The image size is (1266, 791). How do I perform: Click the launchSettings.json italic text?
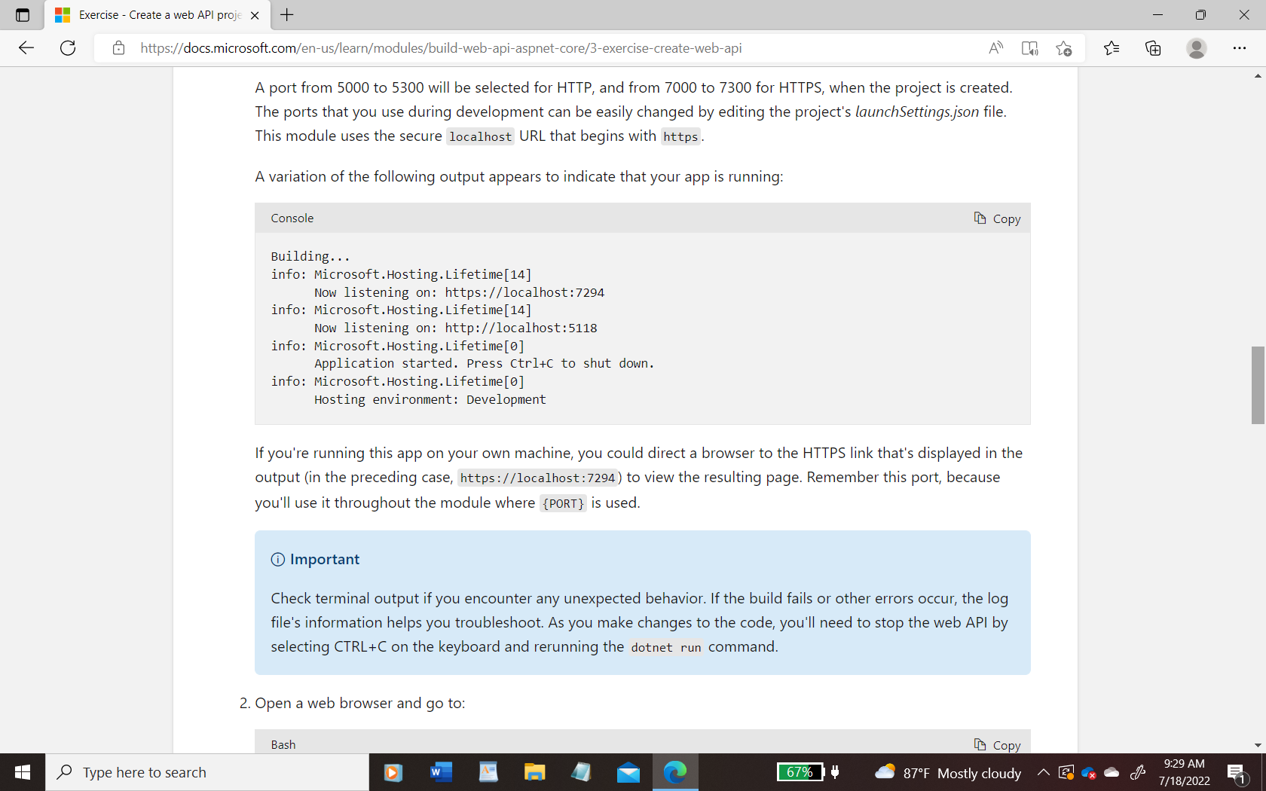click(917, 111)
